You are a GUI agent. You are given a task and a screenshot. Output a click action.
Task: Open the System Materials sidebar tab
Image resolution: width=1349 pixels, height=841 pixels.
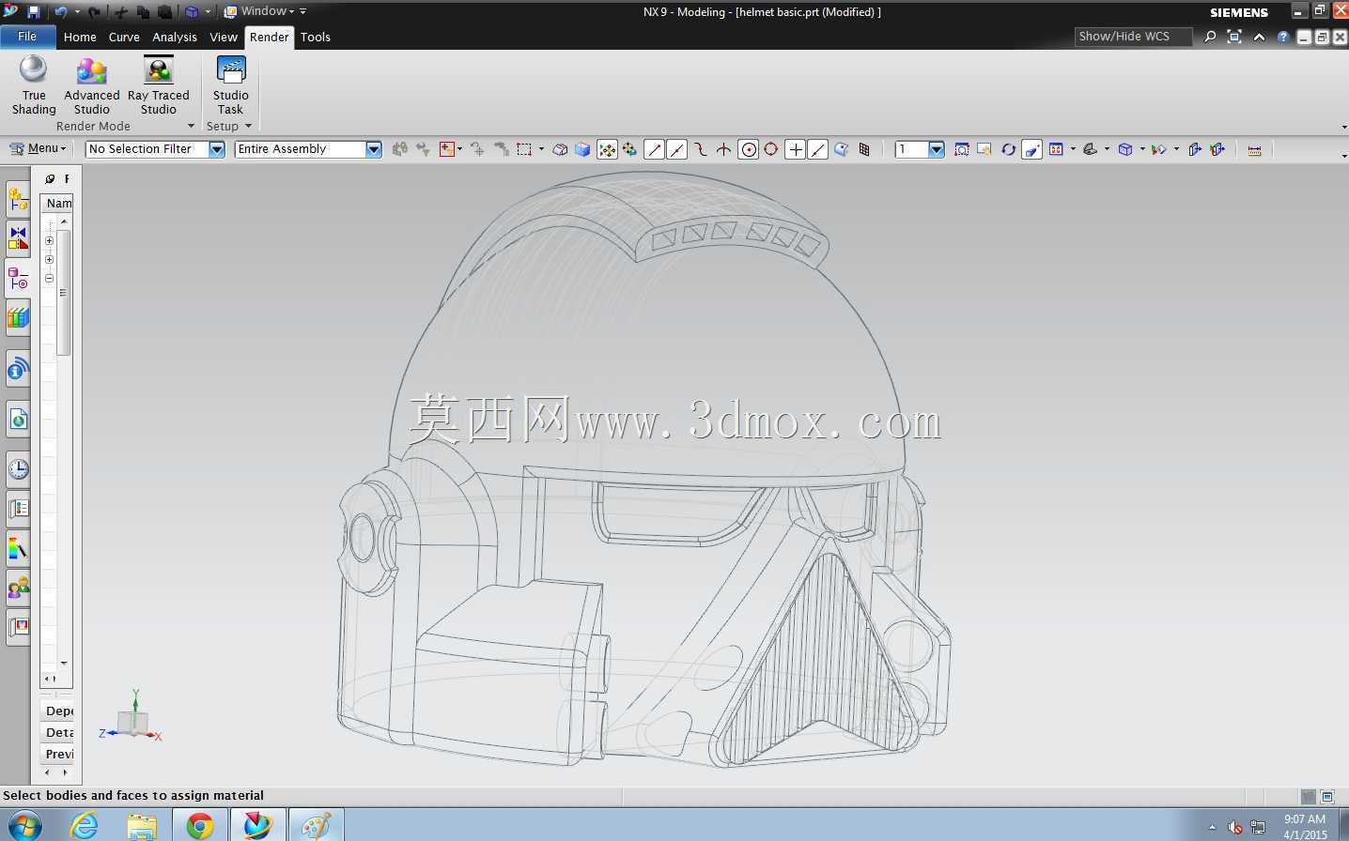point(18,548)
